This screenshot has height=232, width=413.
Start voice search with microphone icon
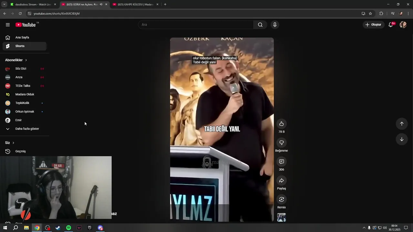tap(275, 25)
